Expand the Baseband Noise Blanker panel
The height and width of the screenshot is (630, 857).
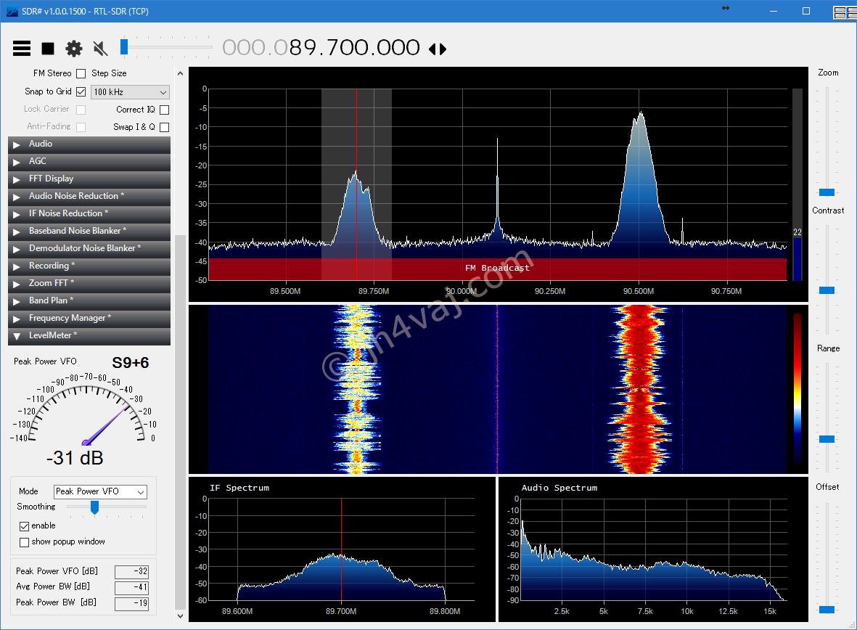pyautogui.click(x=89, y=232)
